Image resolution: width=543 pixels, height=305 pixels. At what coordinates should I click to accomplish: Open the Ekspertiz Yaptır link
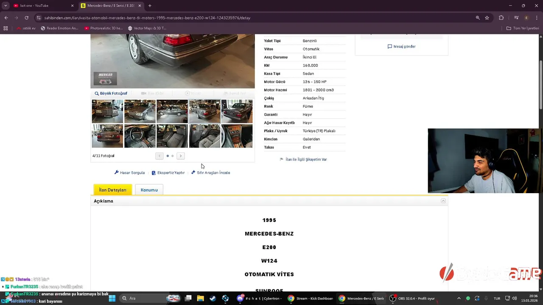(x=168, y=173)
